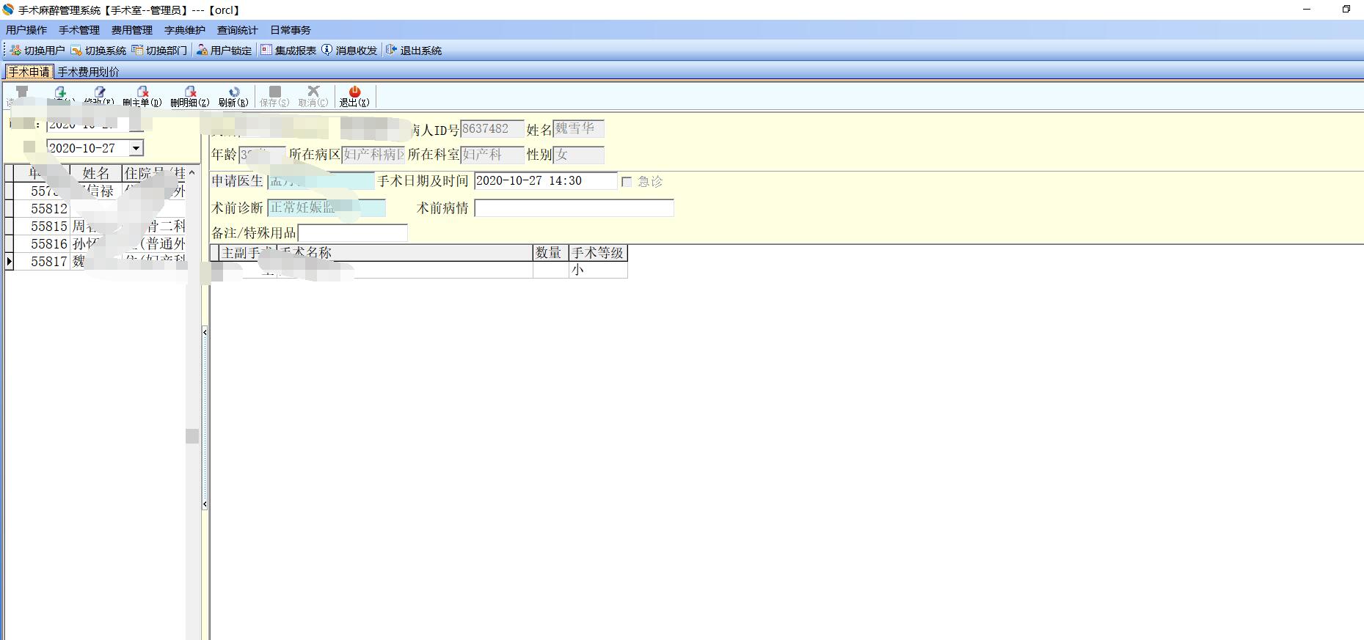Viewport: 1364px width, 640px height.
Task: Click the 小 cell under 手术等级
Action: click(x=598, y=270)
